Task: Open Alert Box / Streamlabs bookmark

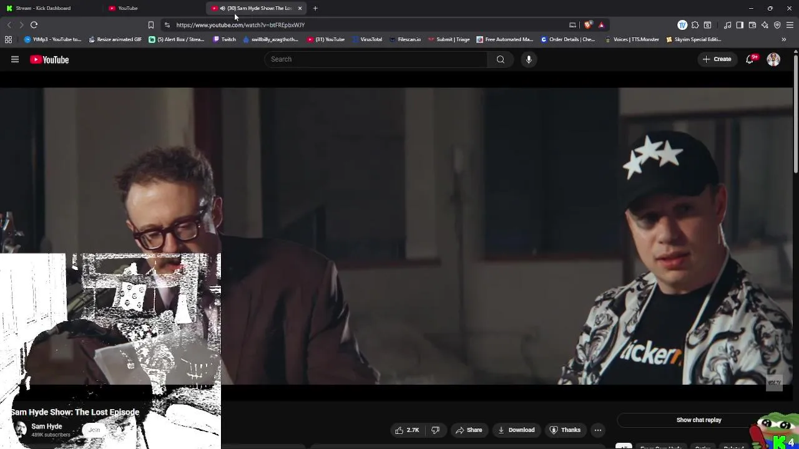Action: [177, 39]
